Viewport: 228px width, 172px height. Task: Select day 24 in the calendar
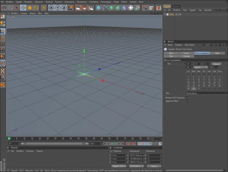tap(199, 86)
